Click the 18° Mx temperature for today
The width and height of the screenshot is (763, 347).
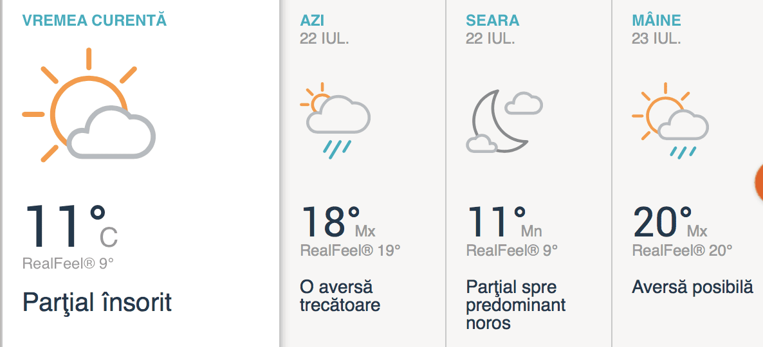[337, 222]
